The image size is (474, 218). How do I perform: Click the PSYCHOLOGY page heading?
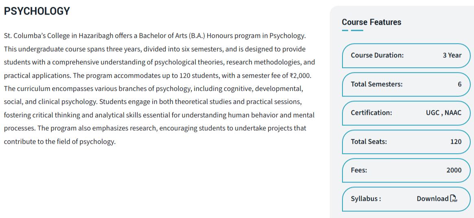(37, 11)
